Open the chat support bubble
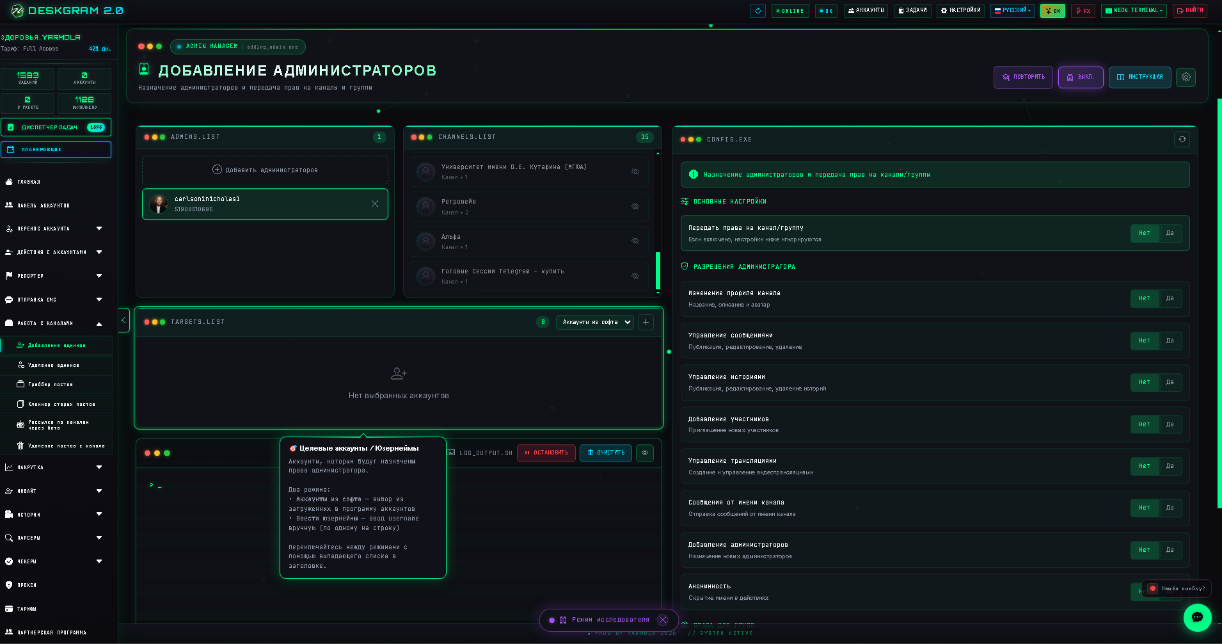The image size is (1222, 644). point(1198,618)
